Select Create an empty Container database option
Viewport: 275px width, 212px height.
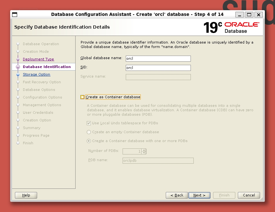point(89,132)
